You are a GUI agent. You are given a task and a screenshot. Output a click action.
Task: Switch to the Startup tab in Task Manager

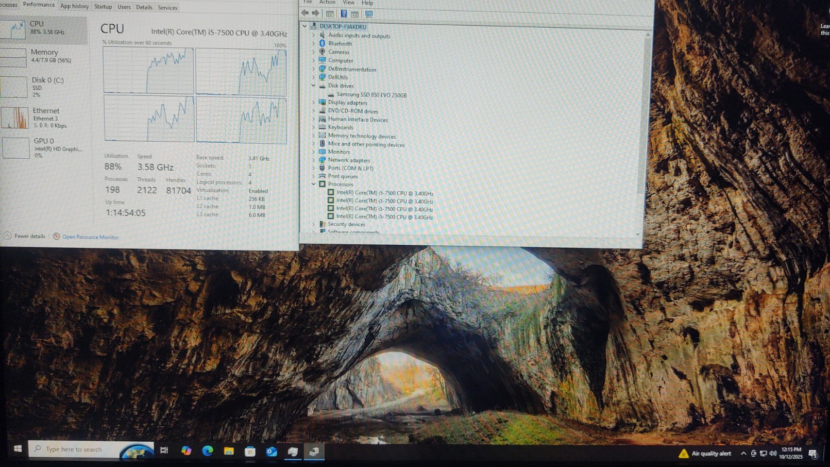[x=103, y=7]
